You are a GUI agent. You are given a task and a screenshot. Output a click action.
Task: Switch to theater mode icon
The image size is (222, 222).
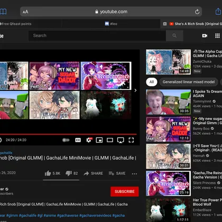pyautogui.click(x=110, y=140)
